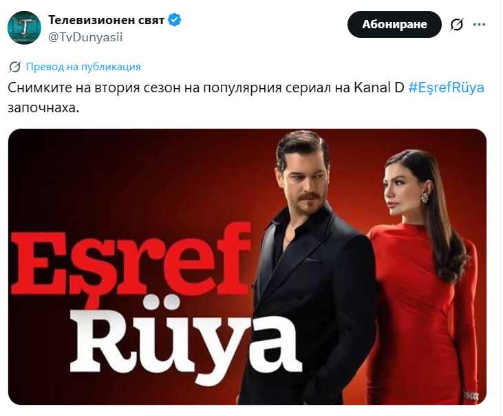The width and height of the screenshot is (503, 416).
Task: Click the silver bracelet on the woman's wrist
Action: point(470,395)
